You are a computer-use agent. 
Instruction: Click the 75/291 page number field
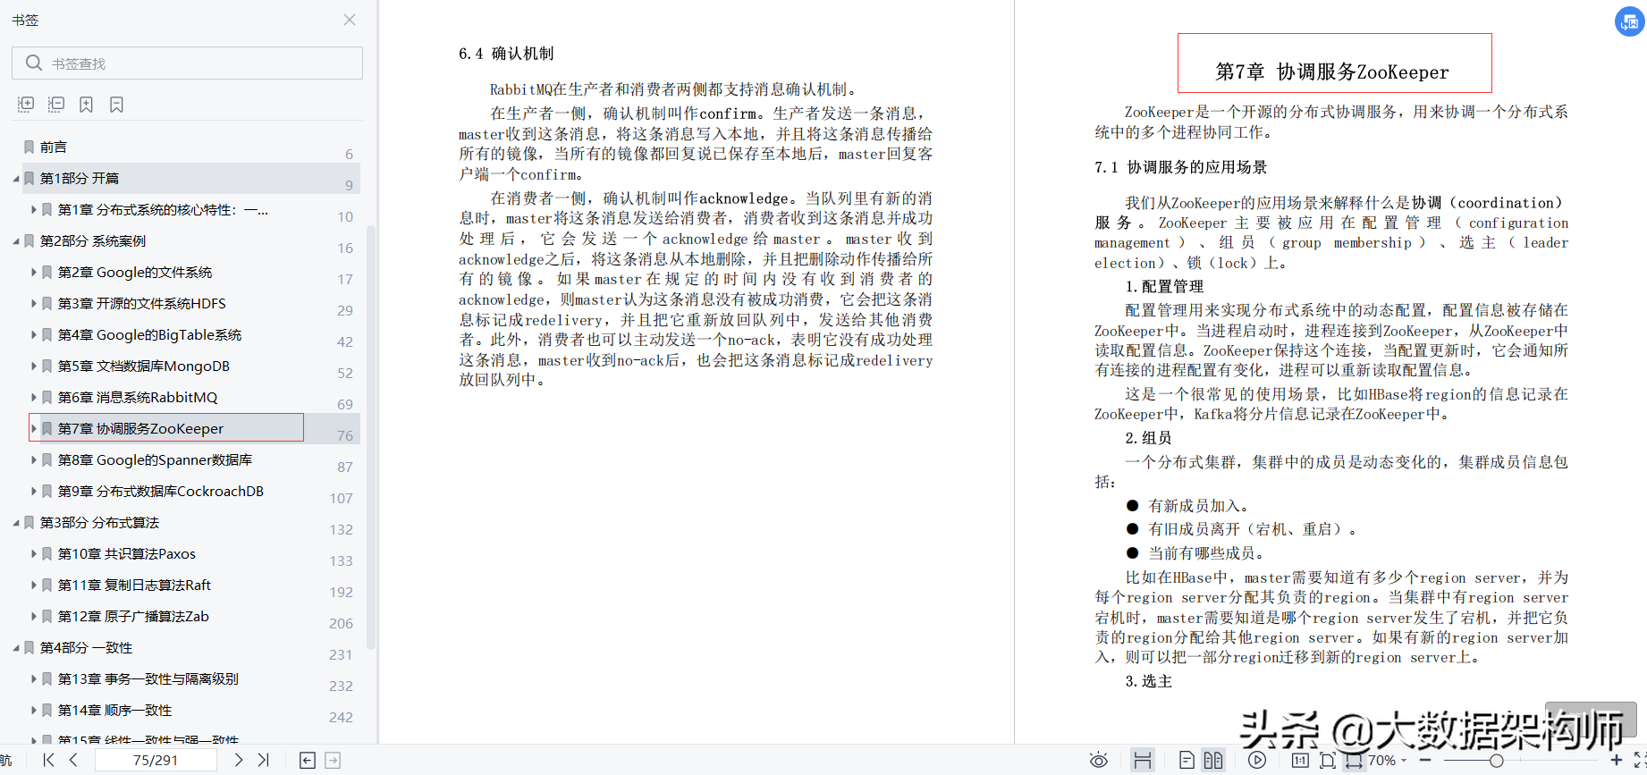click(x=156, y=760)
